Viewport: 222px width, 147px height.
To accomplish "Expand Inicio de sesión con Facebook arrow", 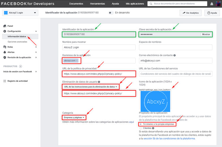I will coord(36,72).
